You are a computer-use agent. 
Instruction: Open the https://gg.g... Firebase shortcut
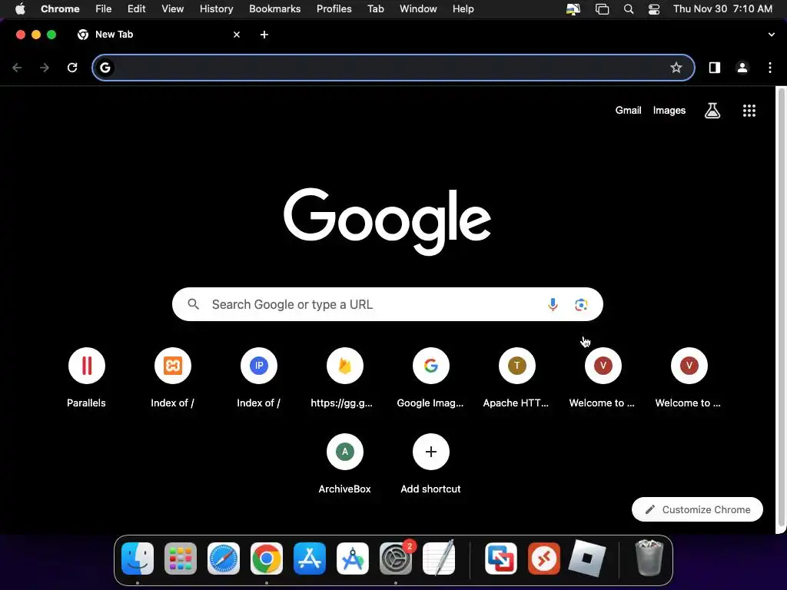pos(345,378)
